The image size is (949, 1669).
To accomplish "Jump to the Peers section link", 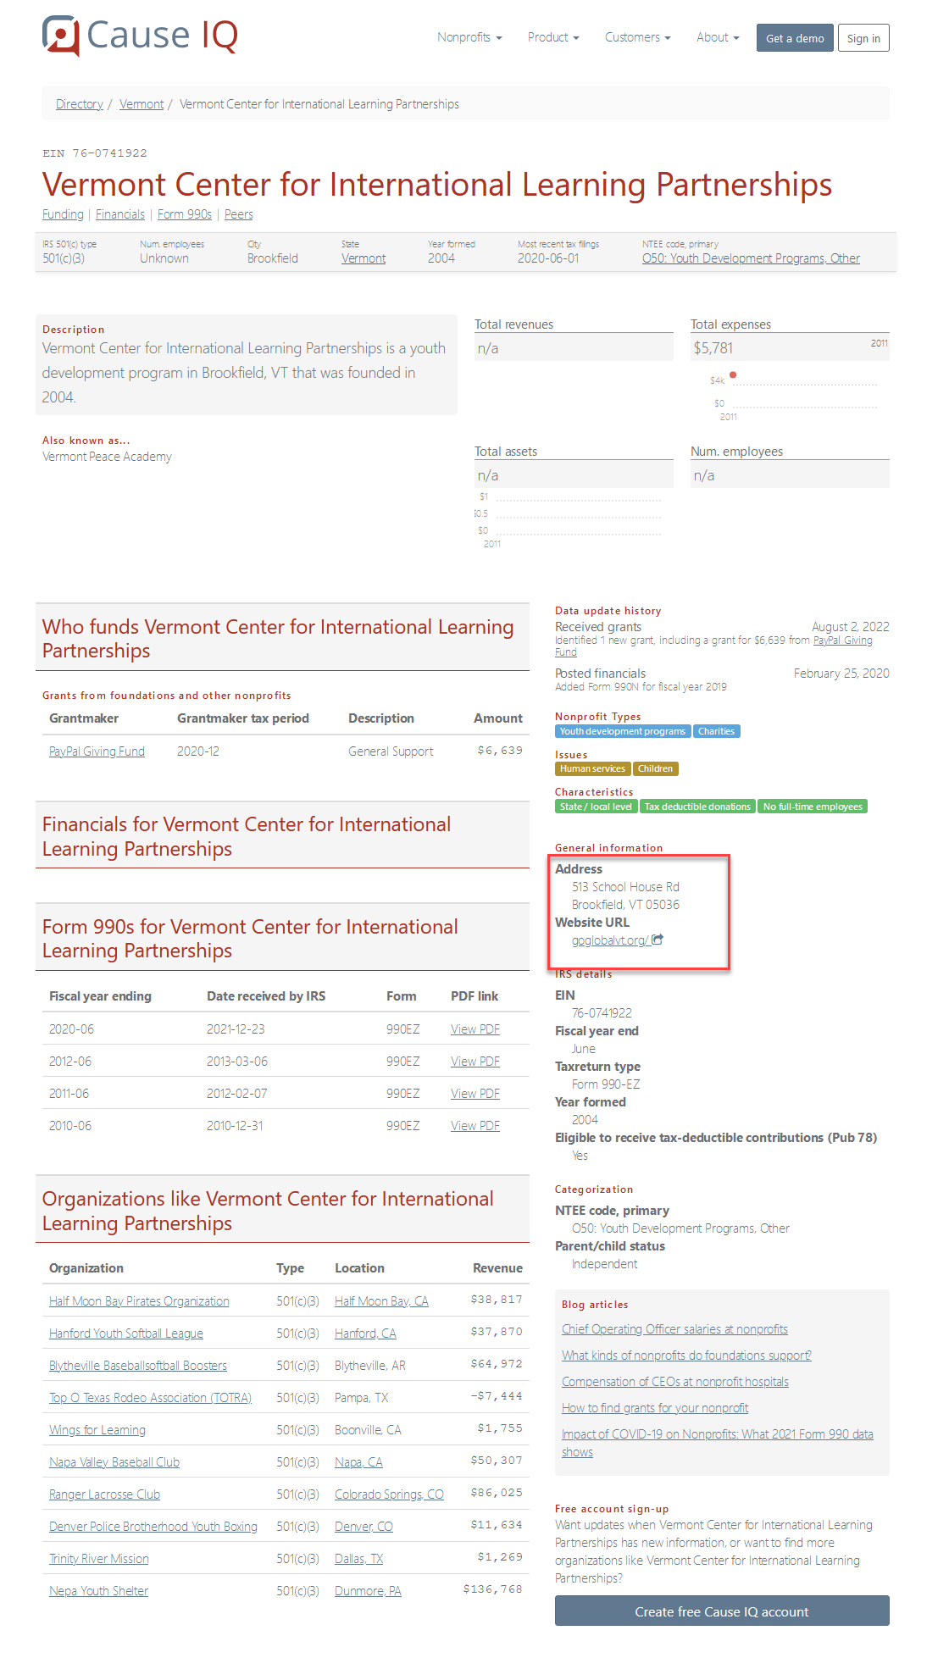I will tap(239, 214).
